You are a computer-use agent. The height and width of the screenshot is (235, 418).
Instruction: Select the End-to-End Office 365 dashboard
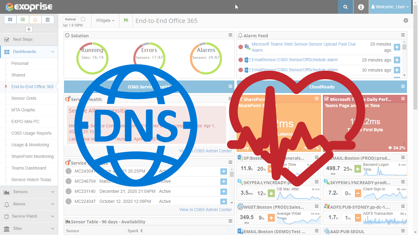point(32,87)
